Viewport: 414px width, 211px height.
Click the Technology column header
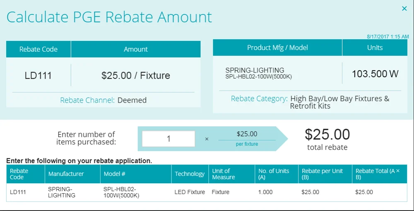pos(190,174)
